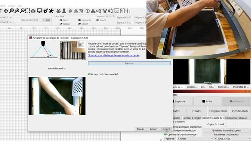The image size is (251, 141).
Task: Click the Cadrer button with circle icon
Action: coord(196,111)
